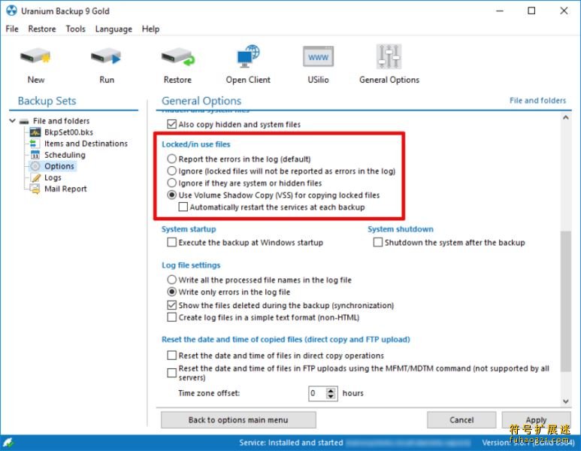This screenshot has width=581, height=451.
Task: Open Scheduling in the backup set tree
Action: coord(65,155)
